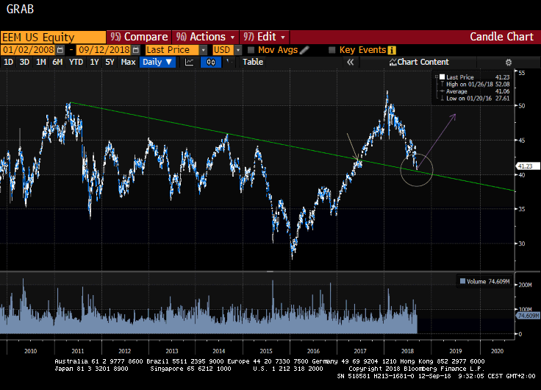Click the High on 01/26/18 legend row

click(473, 85)
